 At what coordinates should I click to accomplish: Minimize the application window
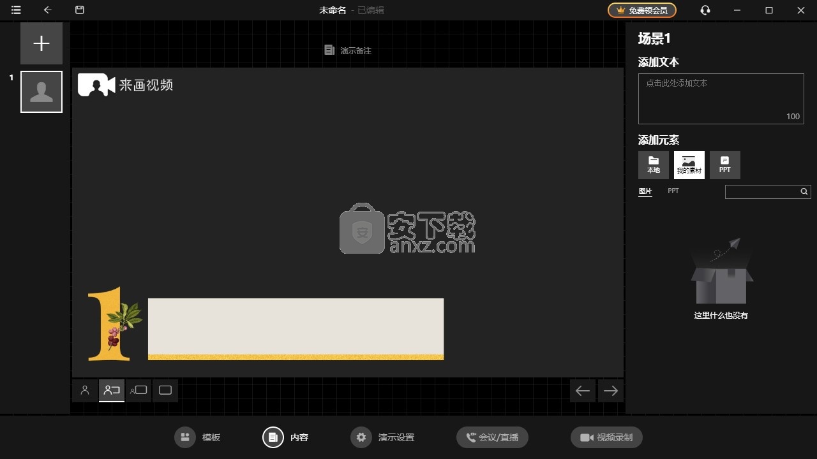738,10
